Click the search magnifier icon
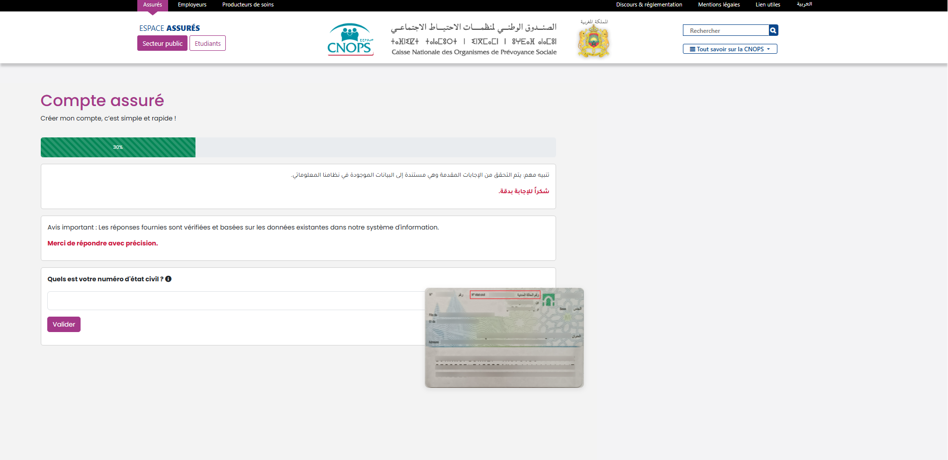The image size is (948, 460). (x=773, y=30)
